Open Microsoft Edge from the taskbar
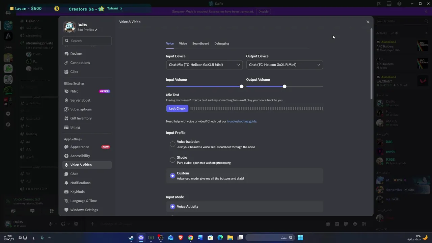The height and width of the screenshot is (243, 432). pyautogui.click(x=220, y=238)
